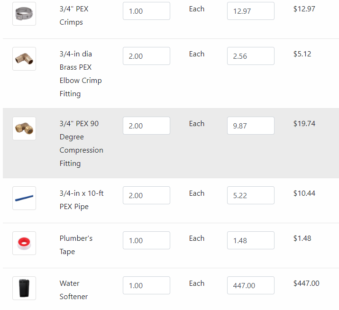
Task: Edit the 5.22 price field for PEX Pipe
Action: [250, 195]
